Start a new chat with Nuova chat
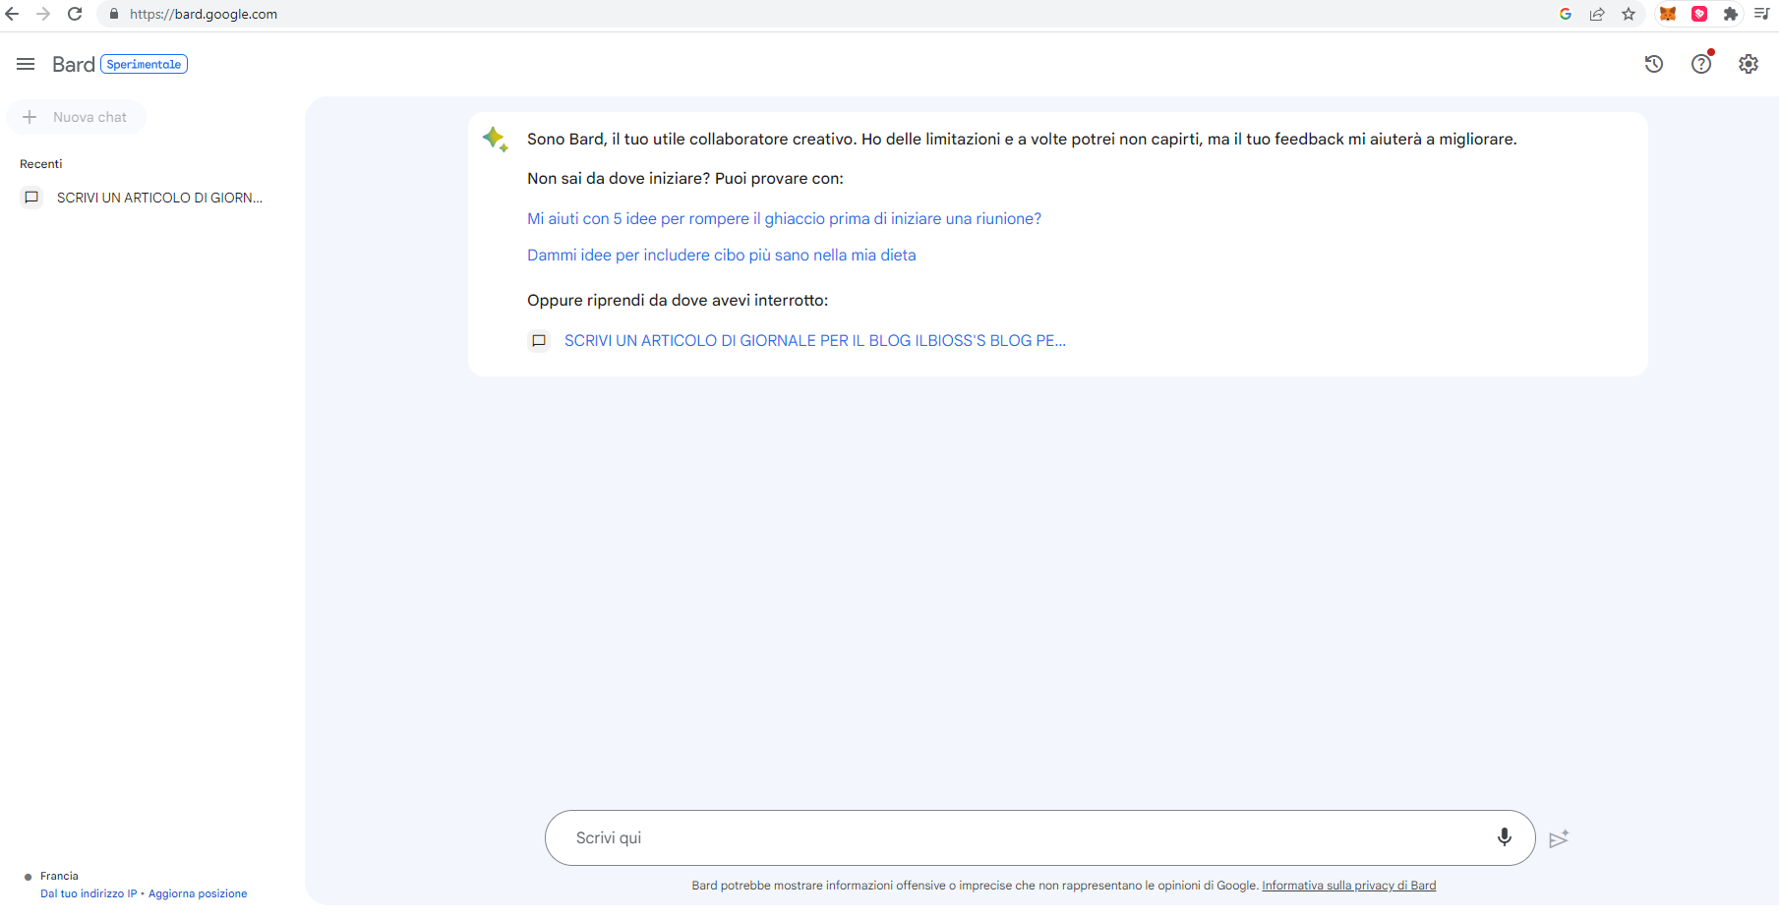 (x=77, y=117)
